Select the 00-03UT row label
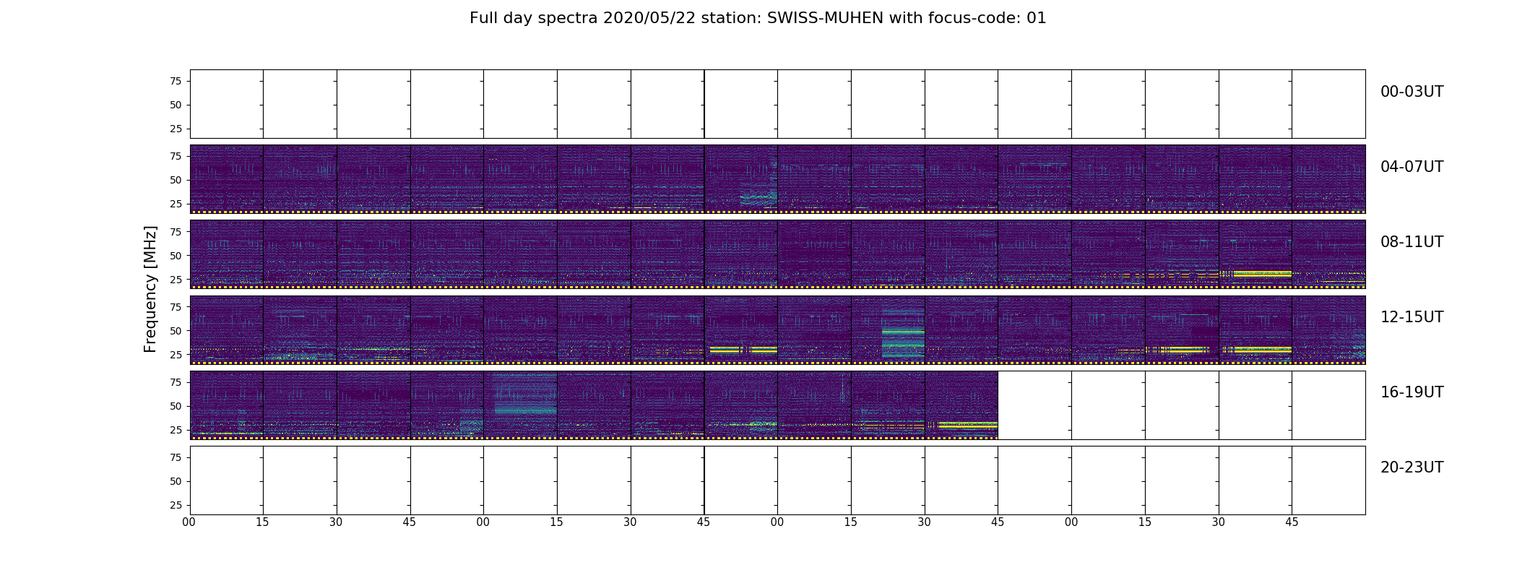The image size is (1517, 578). click(1412, 92)
